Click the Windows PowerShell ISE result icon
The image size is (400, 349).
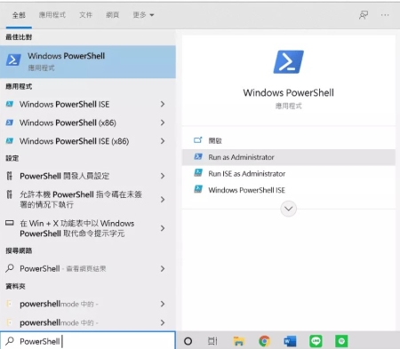pos(10,104)
